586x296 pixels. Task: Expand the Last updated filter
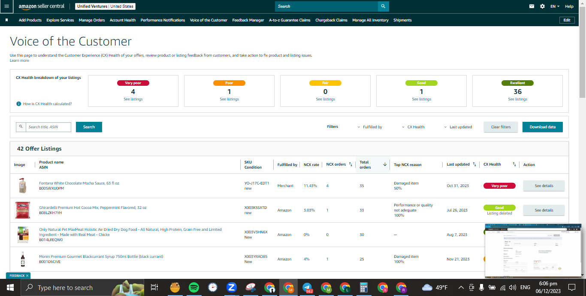coord(458,127)
